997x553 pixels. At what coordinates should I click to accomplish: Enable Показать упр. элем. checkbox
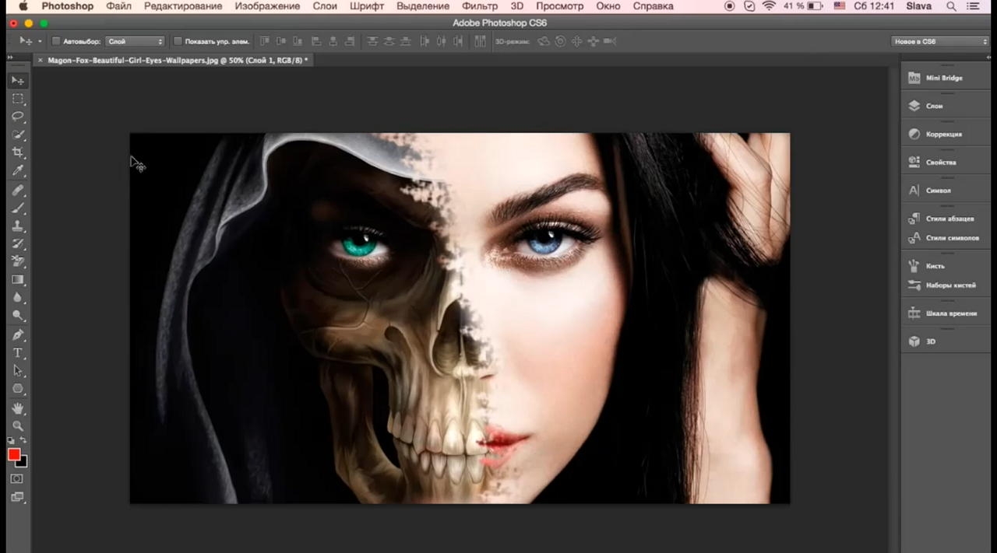178,41
